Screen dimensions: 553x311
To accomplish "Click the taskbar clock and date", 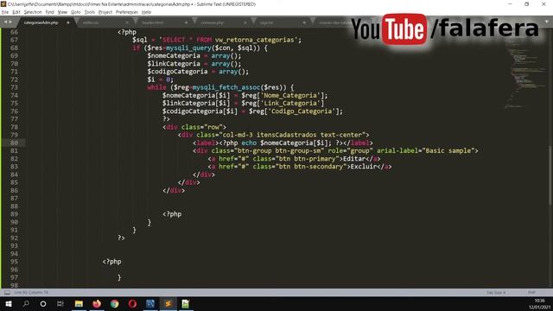I will point(539,303).
